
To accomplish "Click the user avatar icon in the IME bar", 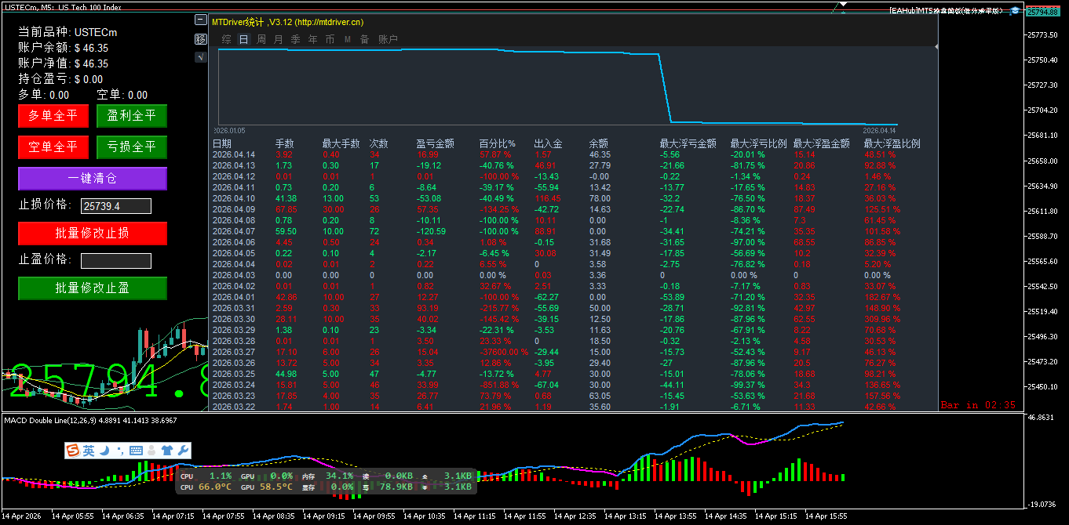I will click(x=151, y=451).
